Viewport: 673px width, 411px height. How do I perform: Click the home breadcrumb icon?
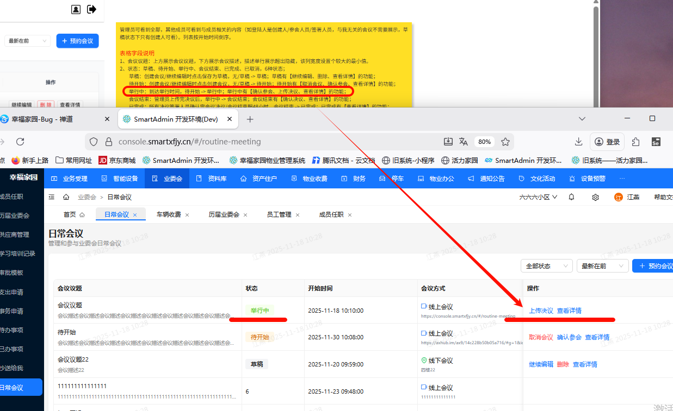[66, 197]
